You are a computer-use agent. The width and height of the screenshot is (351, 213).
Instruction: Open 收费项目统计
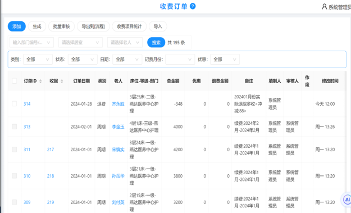129,26
